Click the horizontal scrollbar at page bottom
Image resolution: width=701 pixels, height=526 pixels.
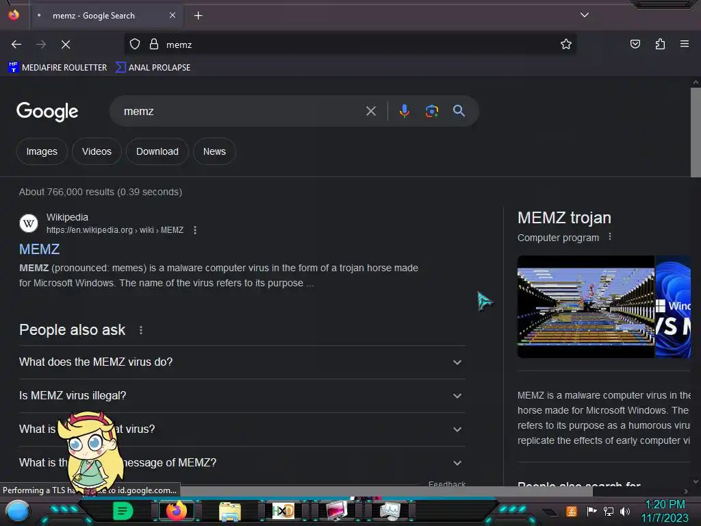tap(387, 491)
